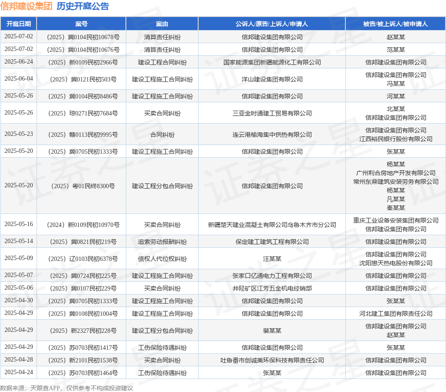Click the date 2025-05-06
446x392 pixels.
click(x=19, y=287)
